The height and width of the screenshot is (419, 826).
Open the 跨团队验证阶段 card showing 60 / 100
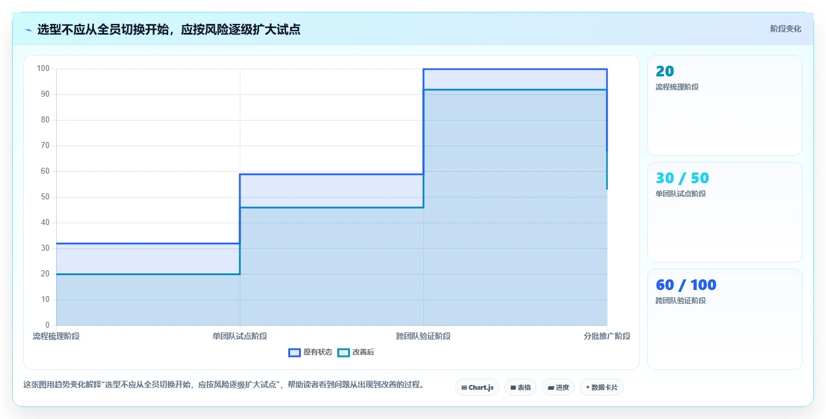point(724,319)
